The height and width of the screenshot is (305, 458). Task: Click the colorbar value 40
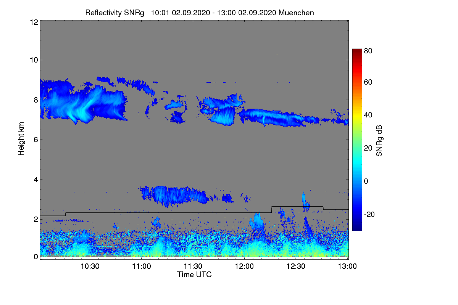tap(368, 115)
